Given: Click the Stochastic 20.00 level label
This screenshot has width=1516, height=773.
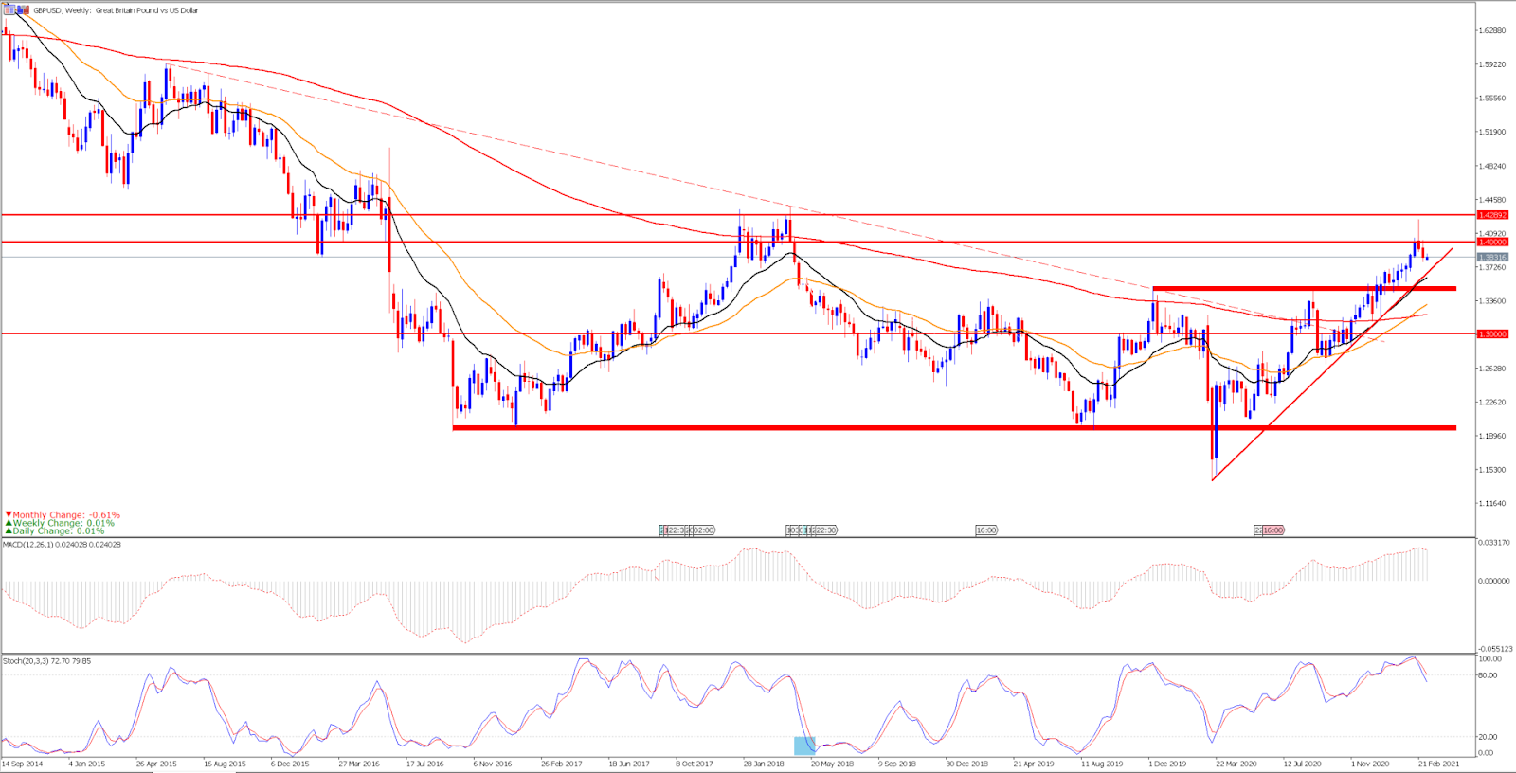Looking at the screenshot, I should (x=1488, y=737).
